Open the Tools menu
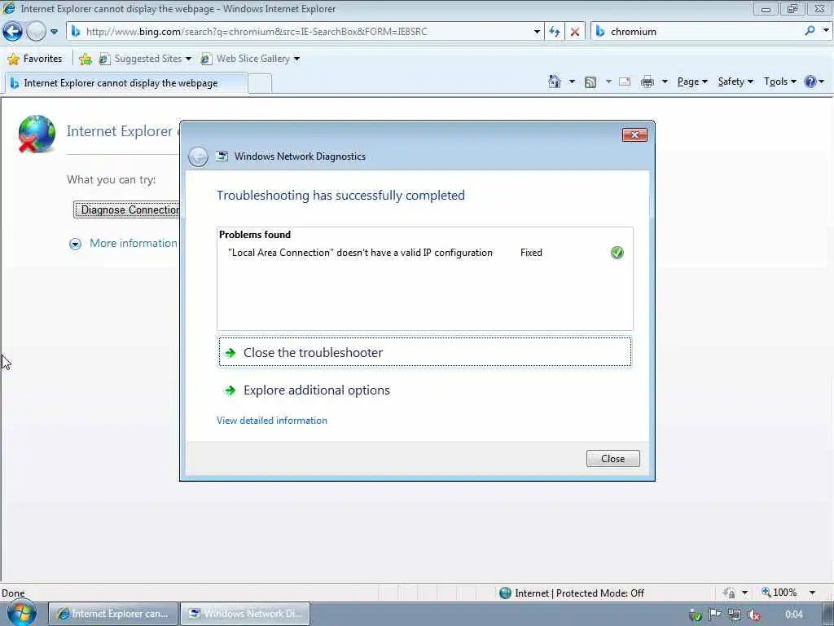Viewport: 834px width, 626px height. 779,82
